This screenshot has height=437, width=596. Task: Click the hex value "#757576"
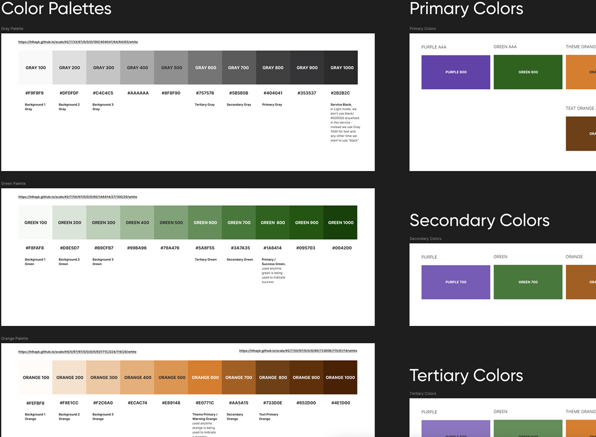(205, 93)
